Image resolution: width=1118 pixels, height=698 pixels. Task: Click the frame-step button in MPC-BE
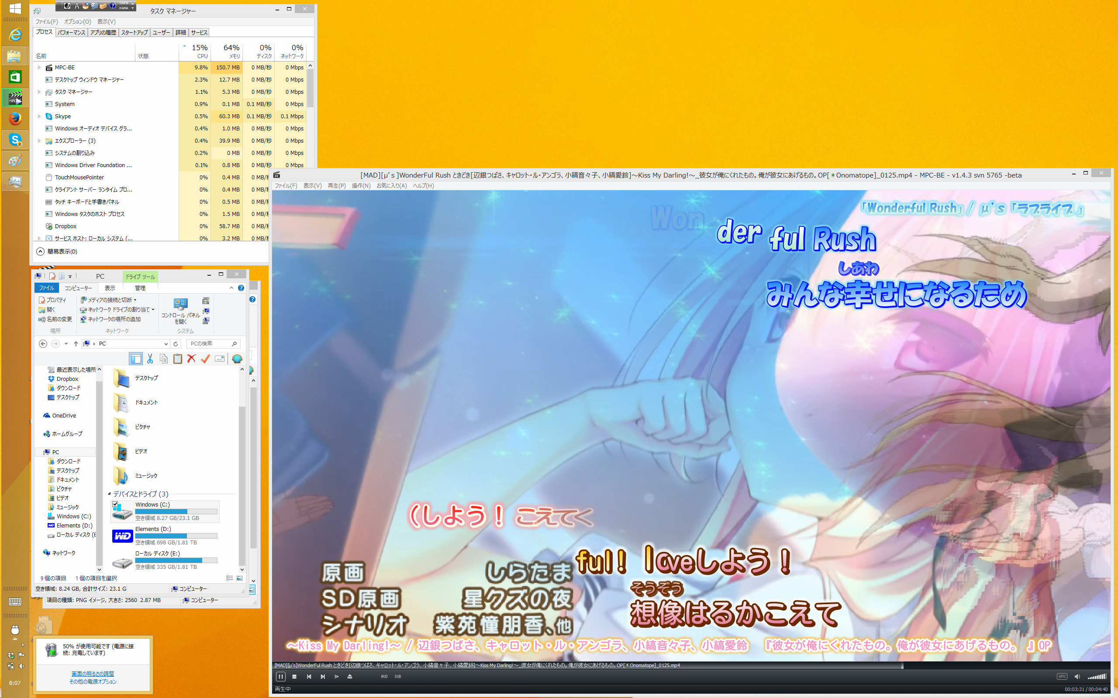tap(336, 676)
